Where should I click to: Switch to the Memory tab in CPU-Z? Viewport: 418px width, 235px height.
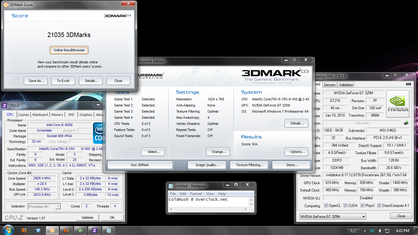(57, 115)
